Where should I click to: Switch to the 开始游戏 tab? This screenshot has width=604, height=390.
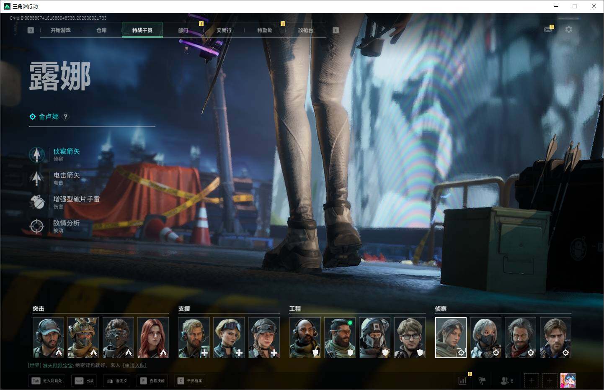point(61,30)
